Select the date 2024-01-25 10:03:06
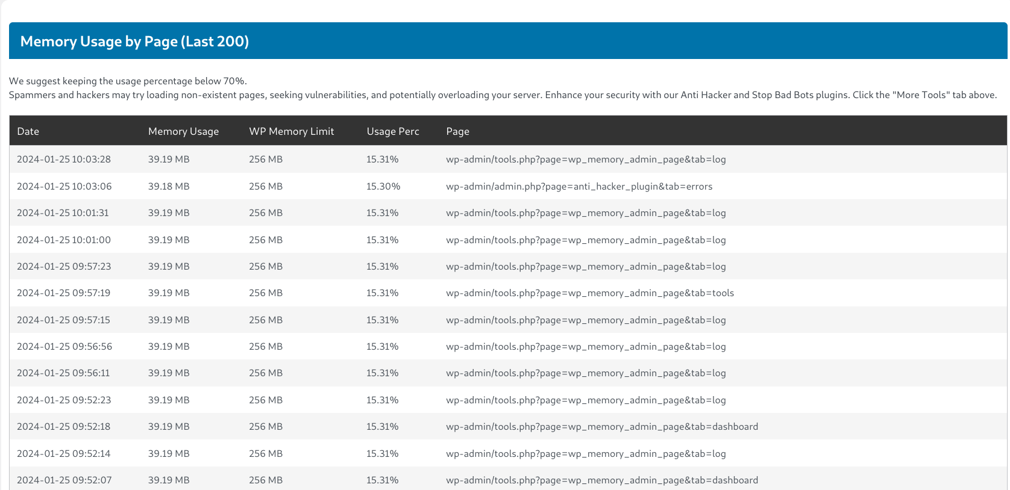 [x=64, y=187]
